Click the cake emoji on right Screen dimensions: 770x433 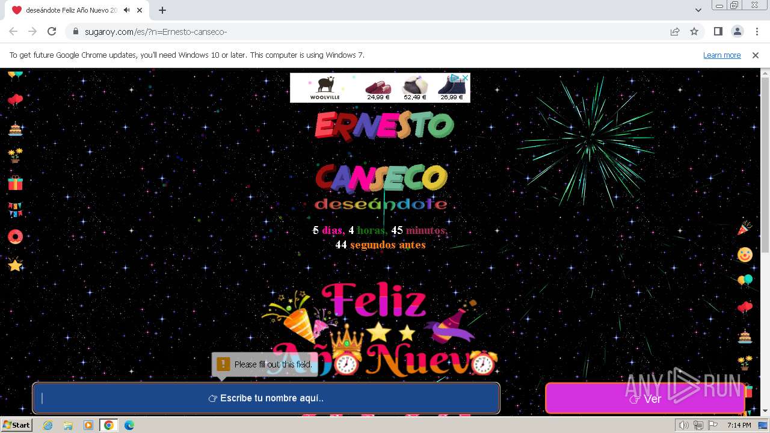click(745, 336)
